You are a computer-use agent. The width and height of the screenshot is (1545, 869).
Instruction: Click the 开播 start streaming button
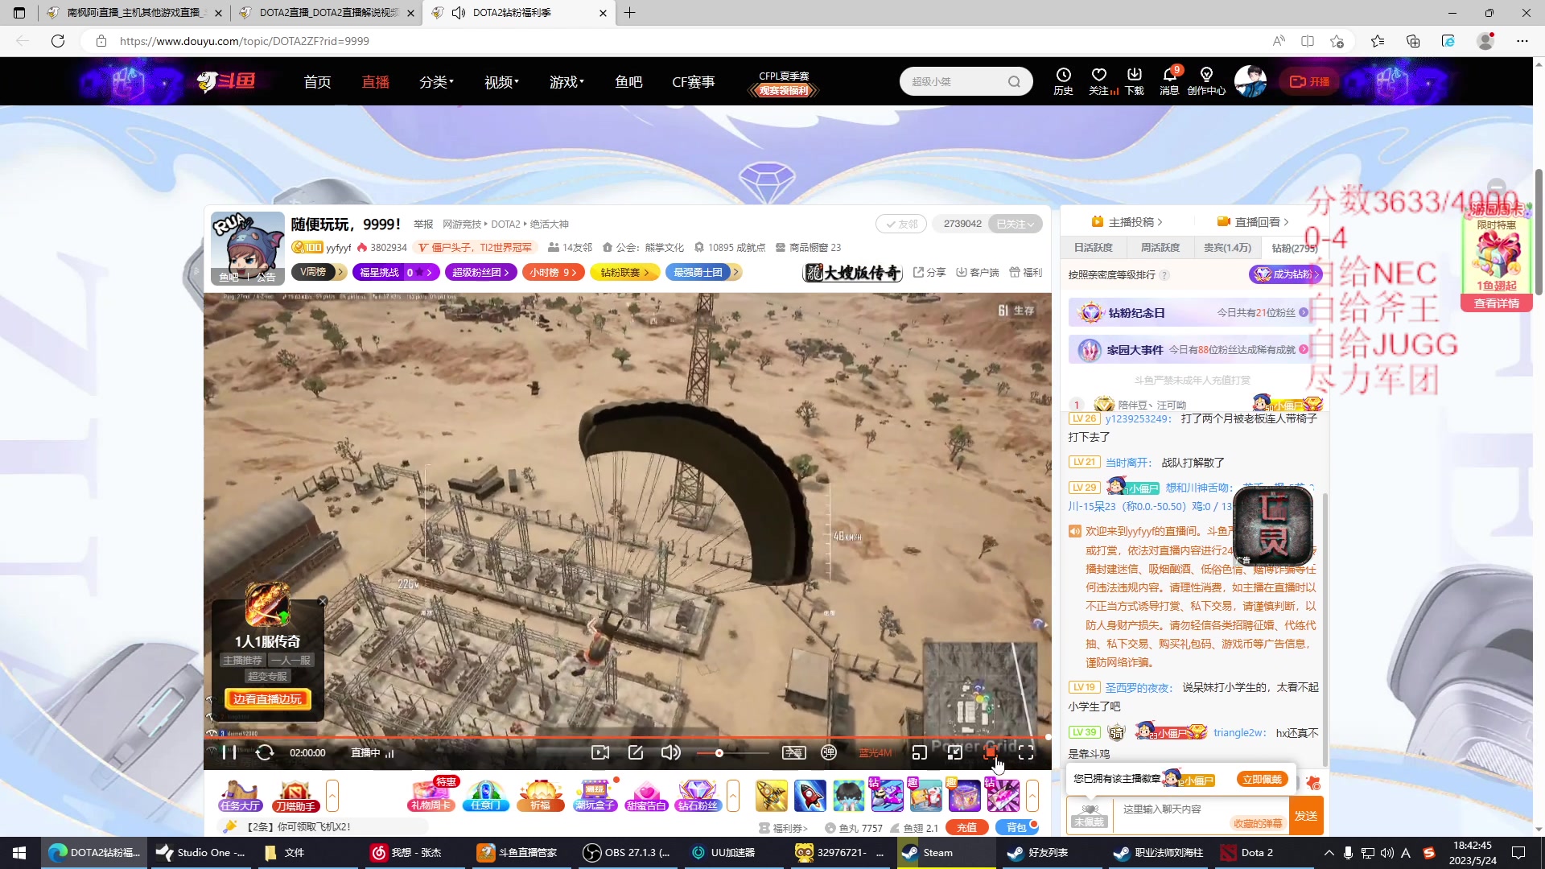[1309, 81]
